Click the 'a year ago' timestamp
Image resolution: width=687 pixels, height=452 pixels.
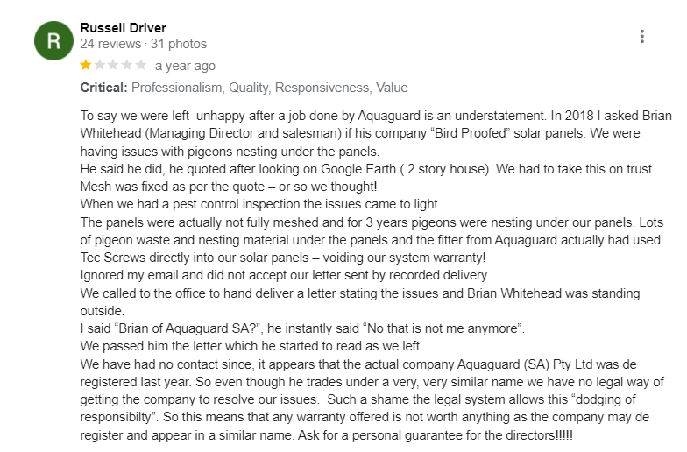click(186, 66)
